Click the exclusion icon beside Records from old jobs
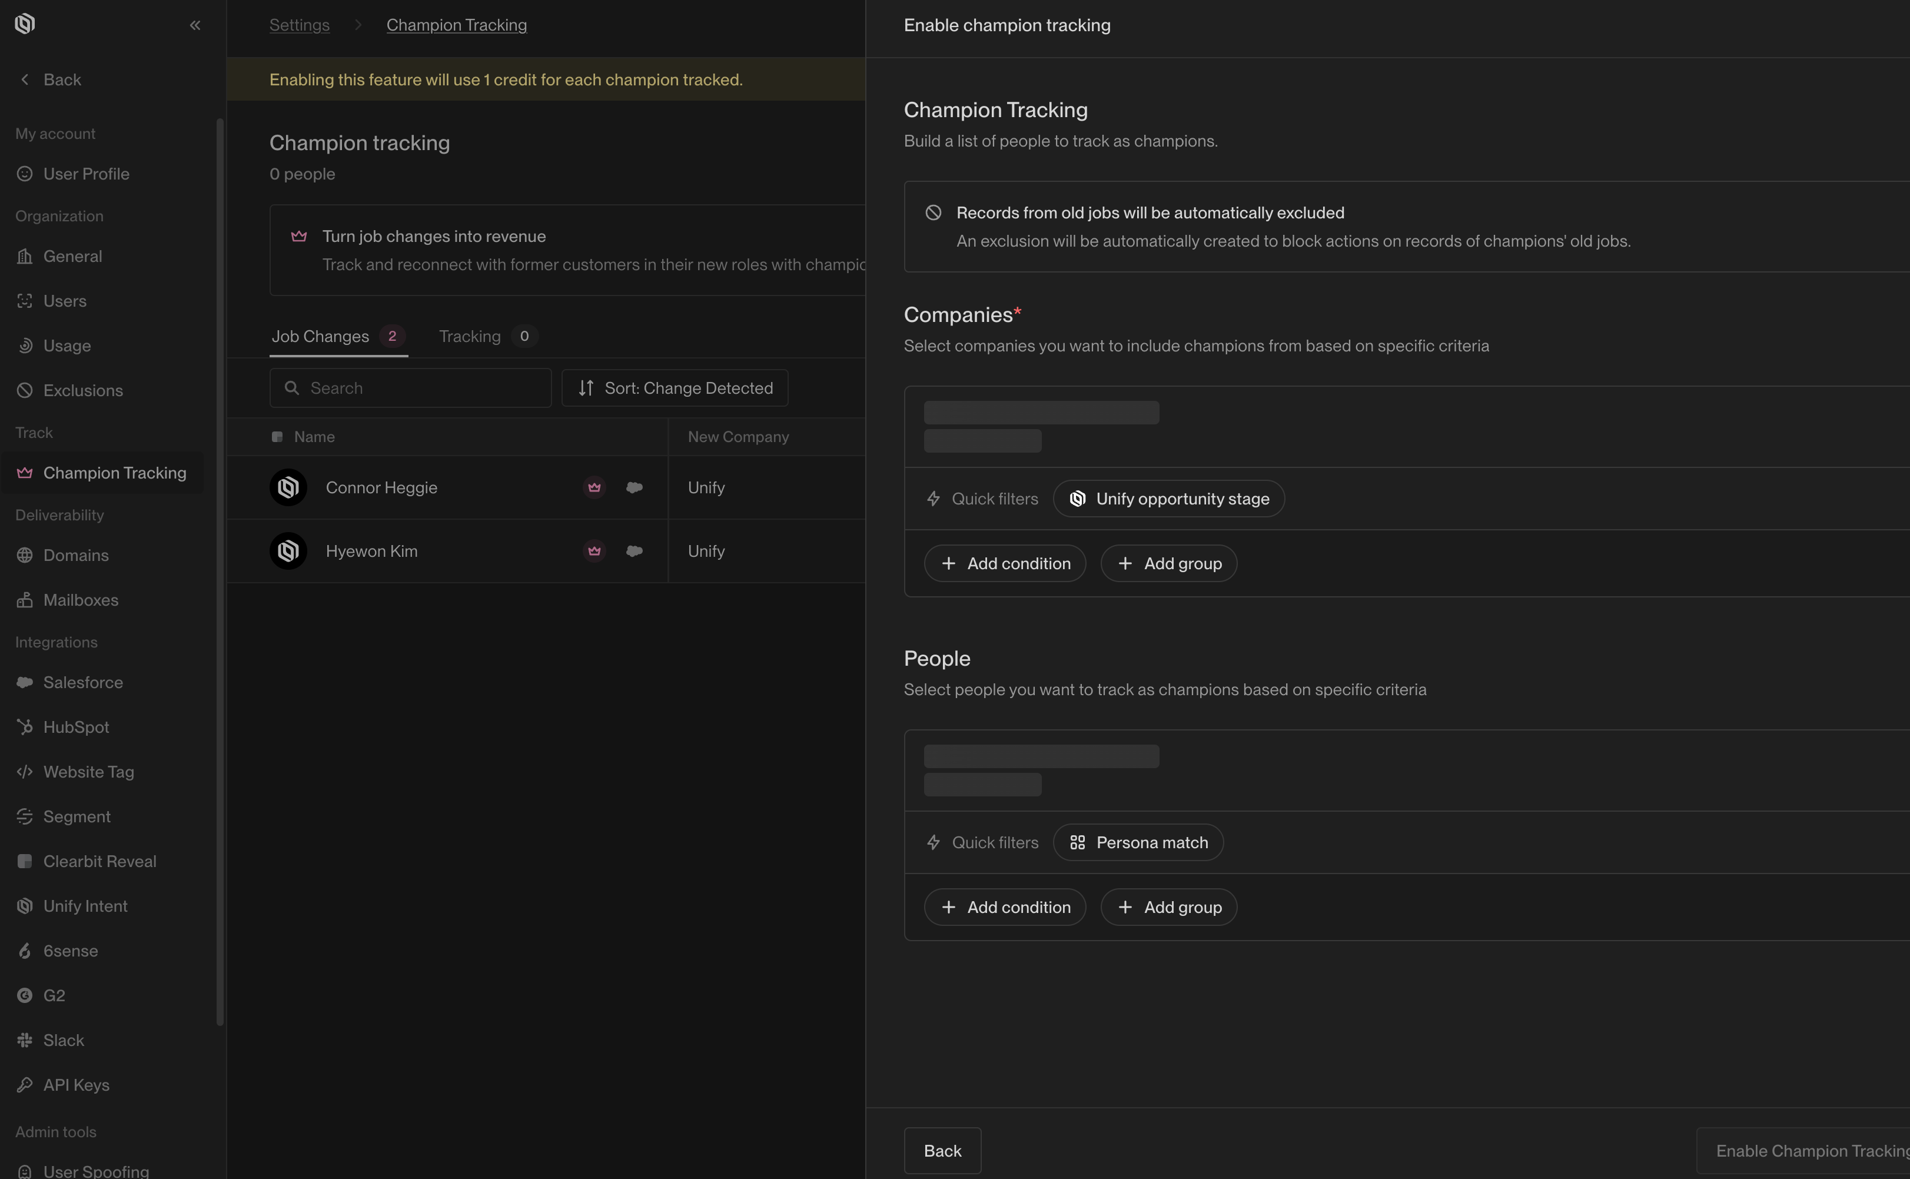 click(933, 213)
